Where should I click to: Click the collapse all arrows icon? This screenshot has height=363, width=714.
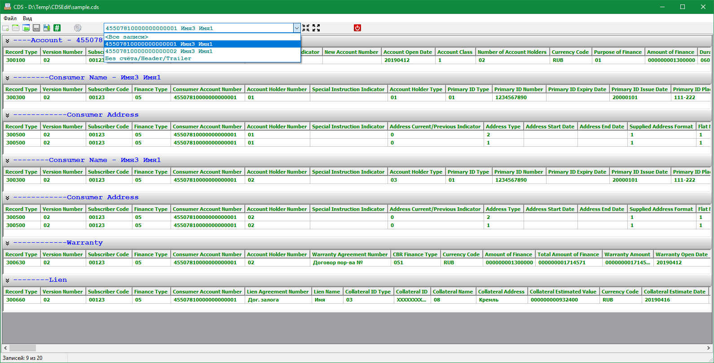(306, 28)
